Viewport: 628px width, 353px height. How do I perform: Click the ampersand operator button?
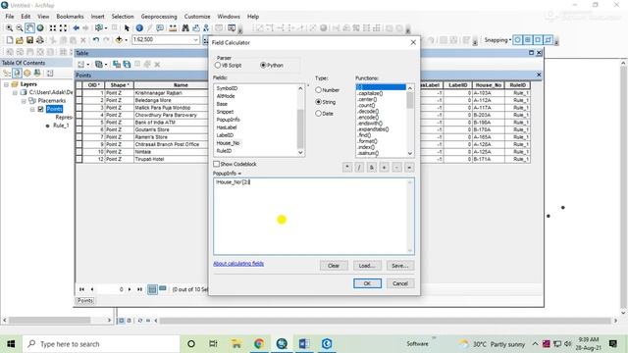pyautogui.click(x=372, y=168)
